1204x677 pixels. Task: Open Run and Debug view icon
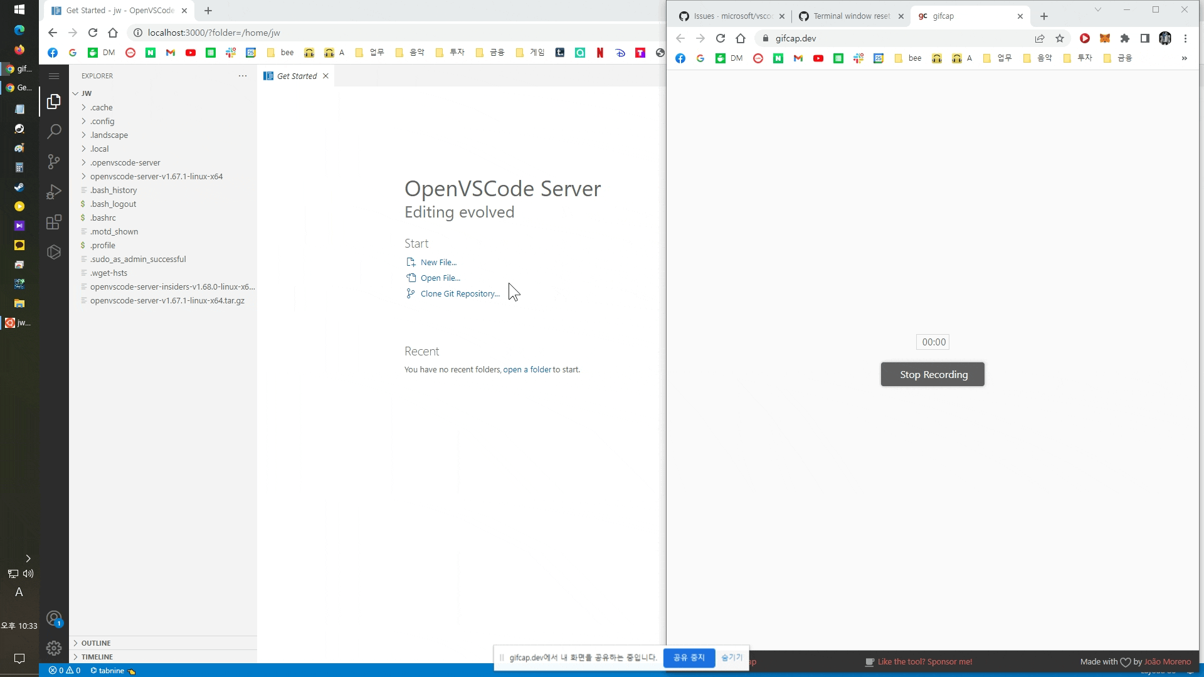tap(54, 192)
